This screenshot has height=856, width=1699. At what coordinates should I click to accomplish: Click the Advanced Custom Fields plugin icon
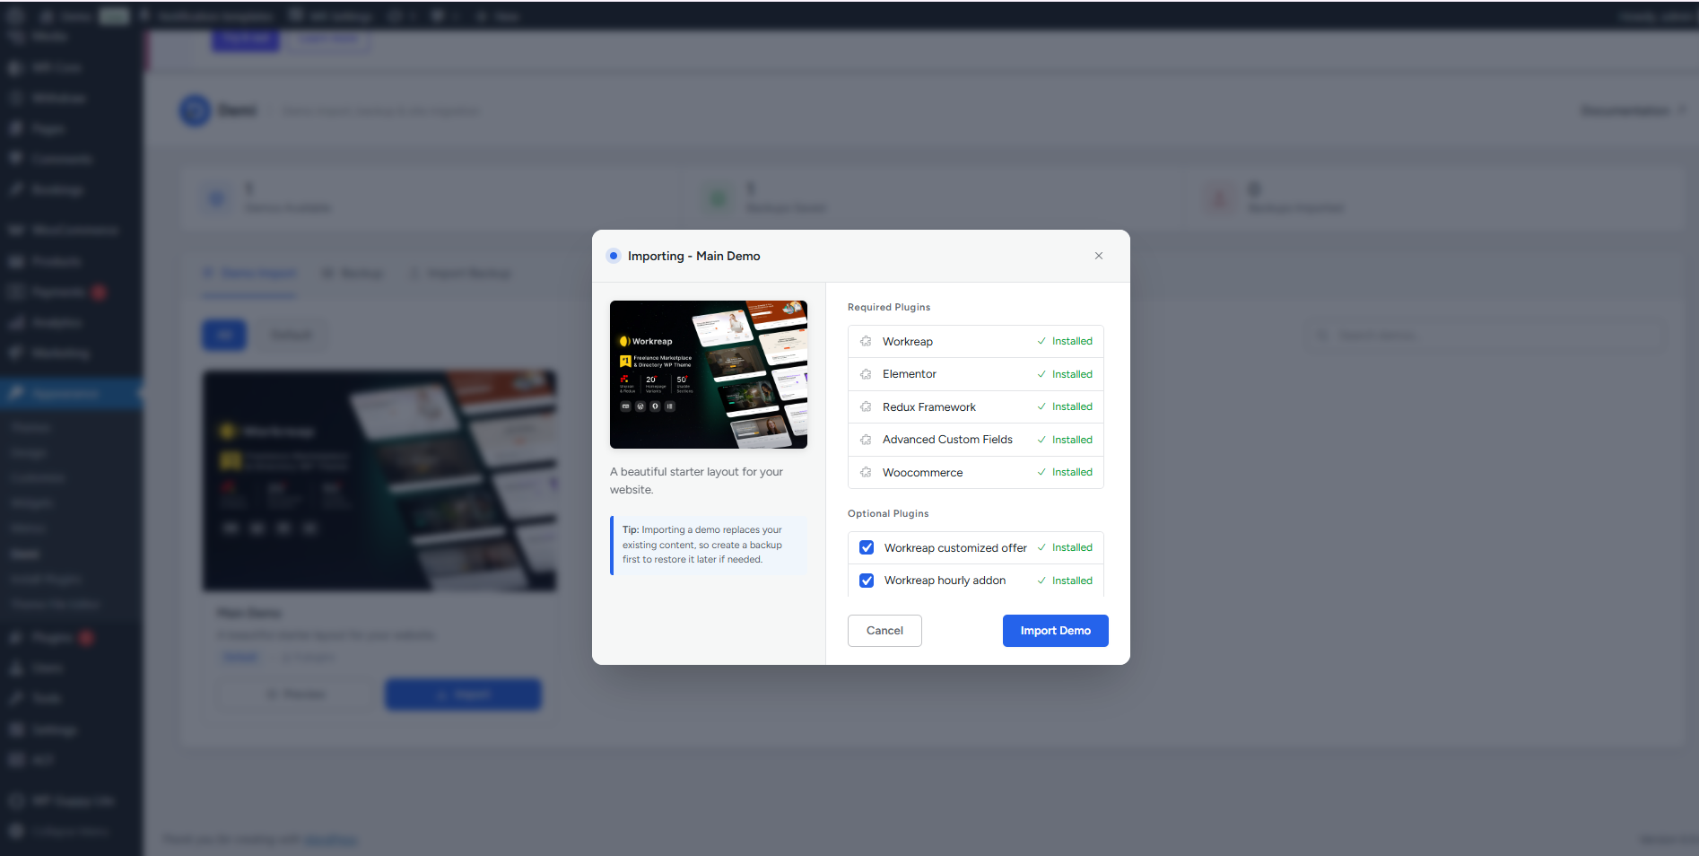coord(866,440)
